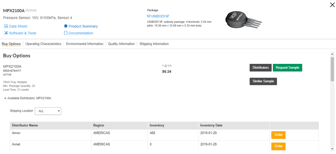This screenshot has height=154, width=336.
Task: Order from Arrow distributor
Action: point(278,135)
